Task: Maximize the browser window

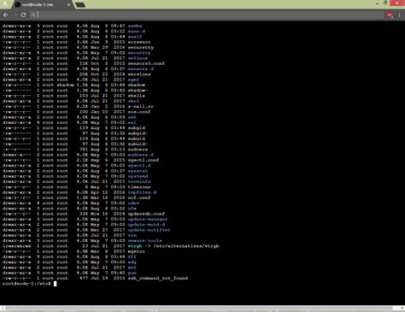Action: click(385, 3)
